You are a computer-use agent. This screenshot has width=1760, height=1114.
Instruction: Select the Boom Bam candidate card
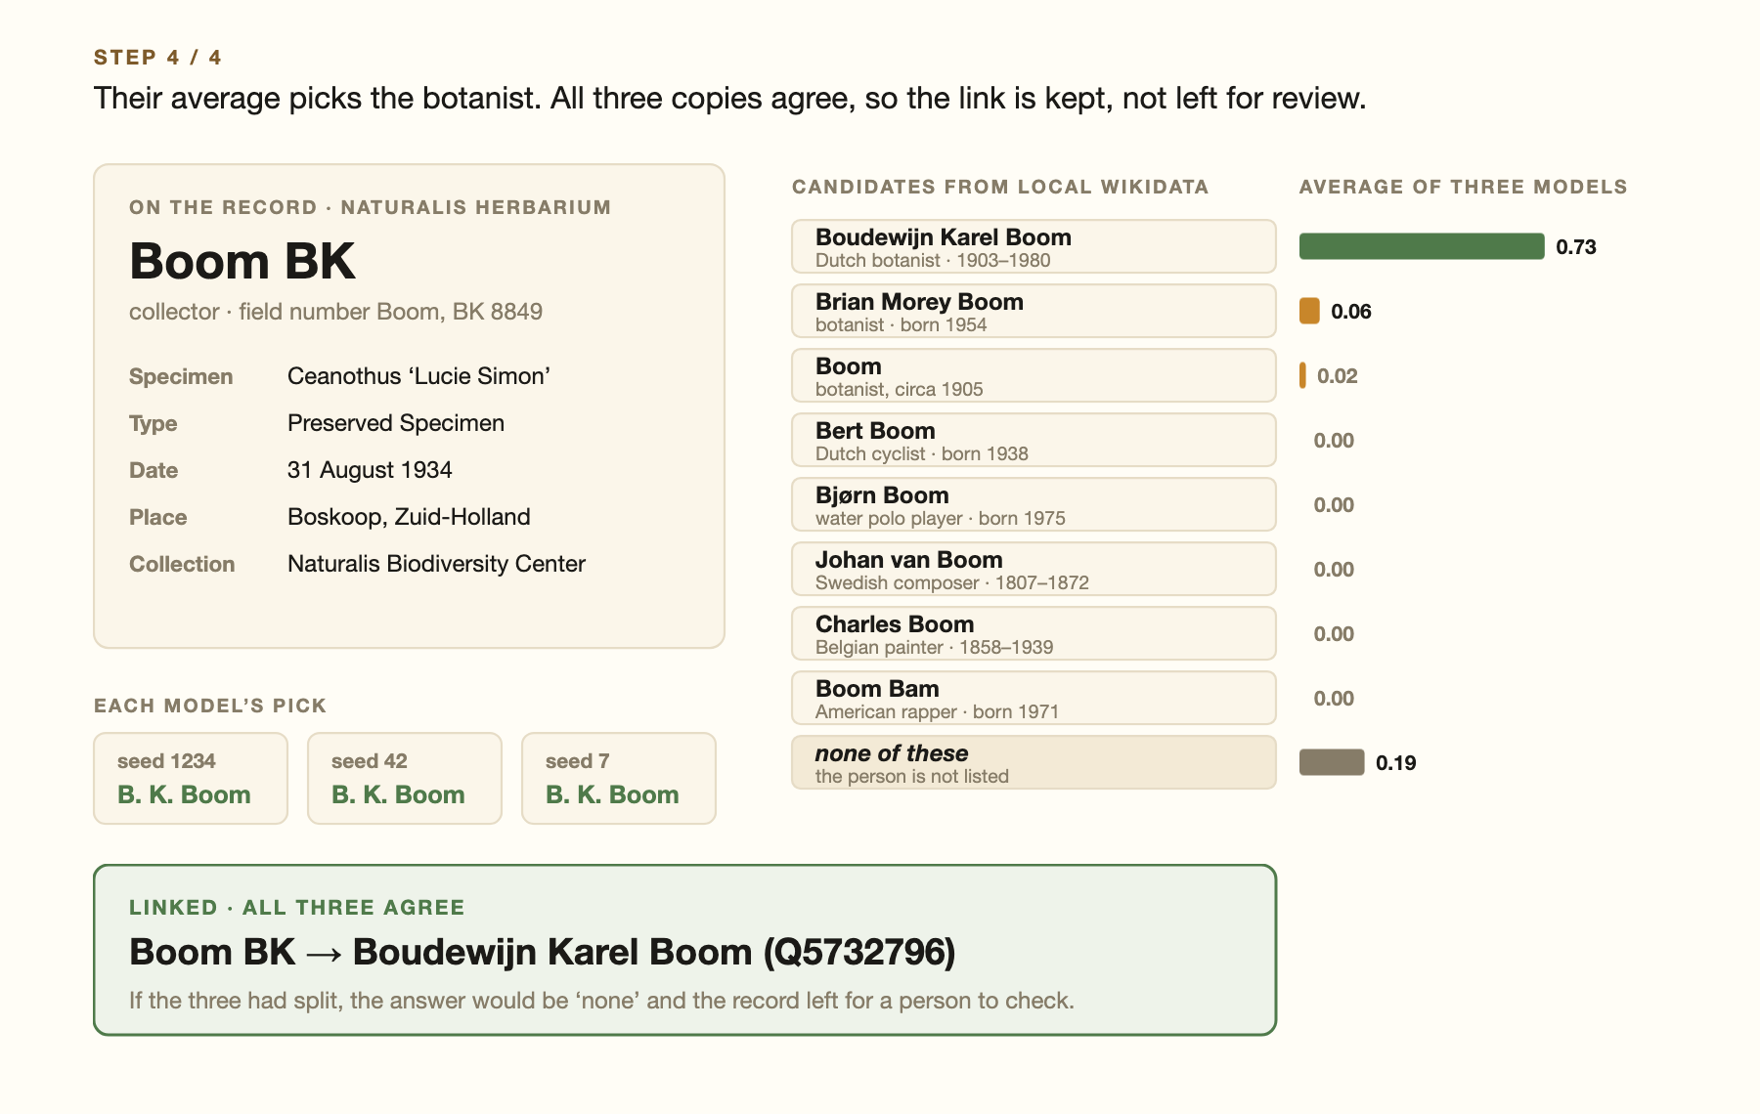[x=1034, y=698]
